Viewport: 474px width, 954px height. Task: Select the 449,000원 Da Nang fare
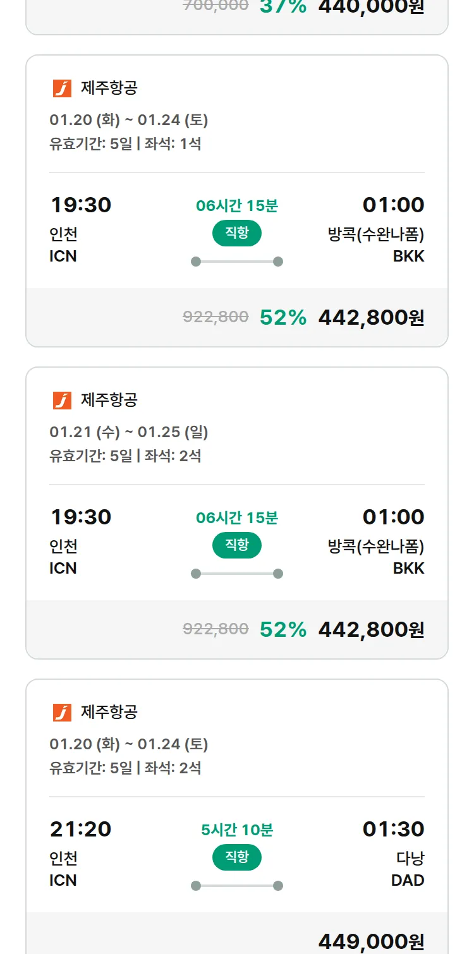point(370,941)
